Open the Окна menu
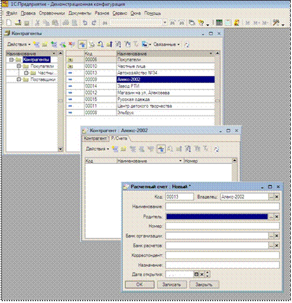This screenshot has width=292, height=303. [135, 14]
